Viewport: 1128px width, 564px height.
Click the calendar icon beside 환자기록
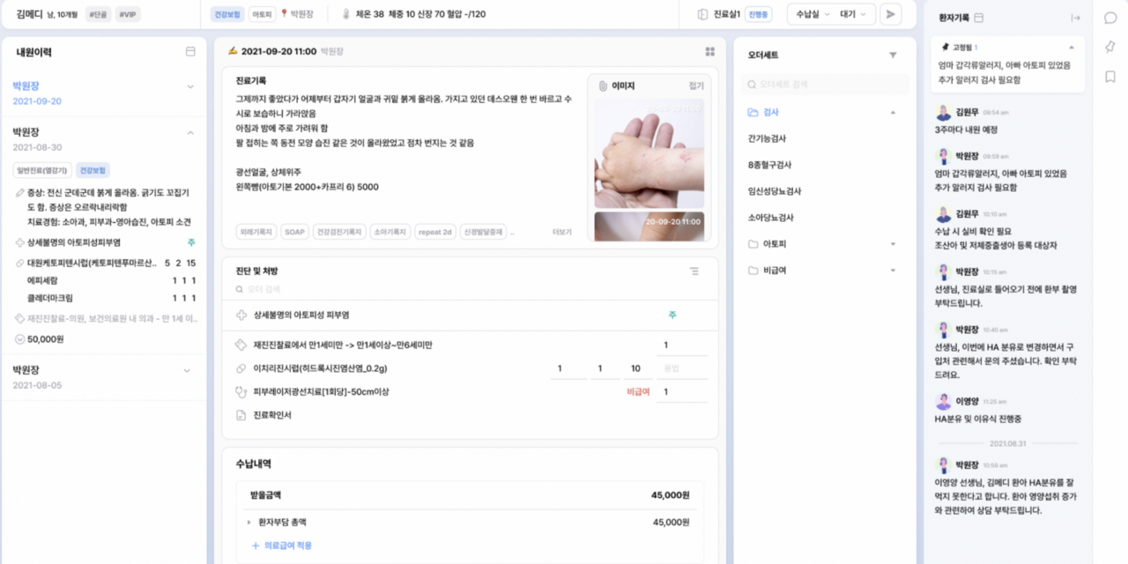click(x=979, y=18)
